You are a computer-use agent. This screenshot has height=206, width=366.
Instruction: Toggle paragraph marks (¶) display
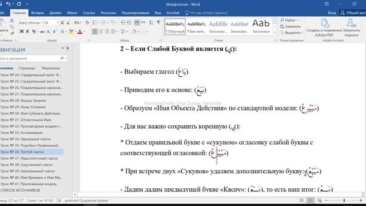coord(159,22)
